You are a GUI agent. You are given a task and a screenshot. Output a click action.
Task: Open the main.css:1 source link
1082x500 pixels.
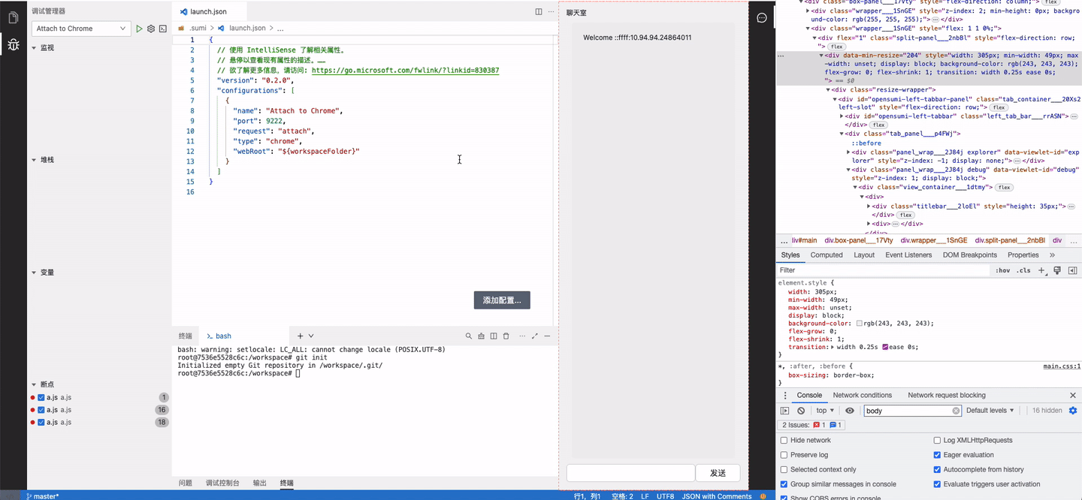[1062, 366]
